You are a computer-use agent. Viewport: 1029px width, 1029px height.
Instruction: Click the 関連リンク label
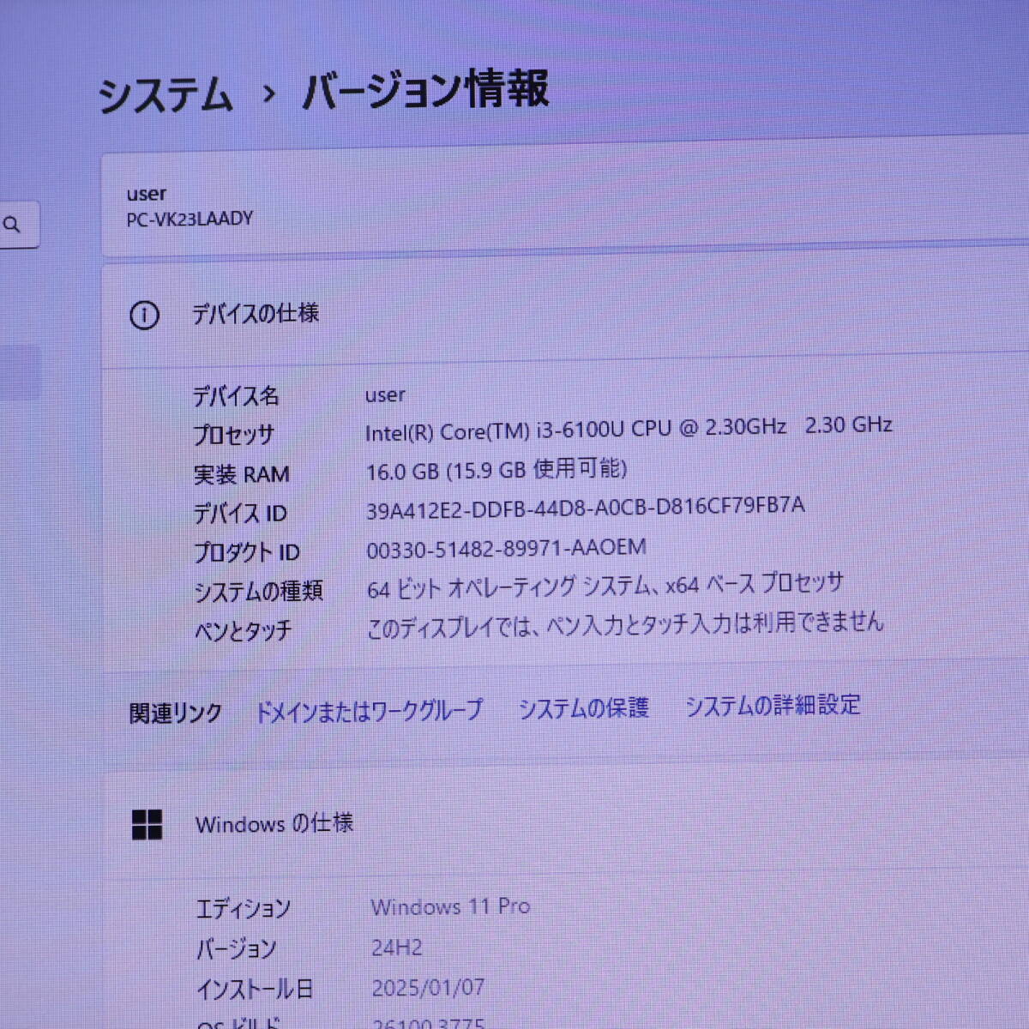point(175,713)
